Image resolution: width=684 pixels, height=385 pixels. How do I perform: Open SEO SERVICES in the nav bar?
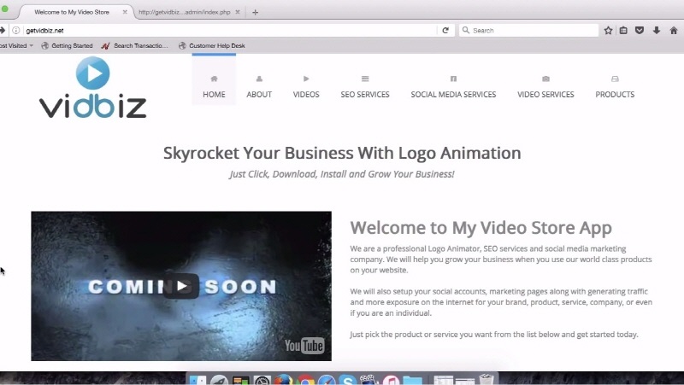pyautogui.click(x=365, y=94)
